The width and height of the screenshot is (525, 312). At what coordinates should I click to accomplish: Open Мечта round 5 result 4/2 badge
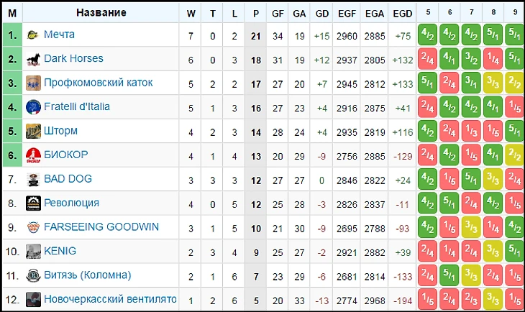coord(428,35)
